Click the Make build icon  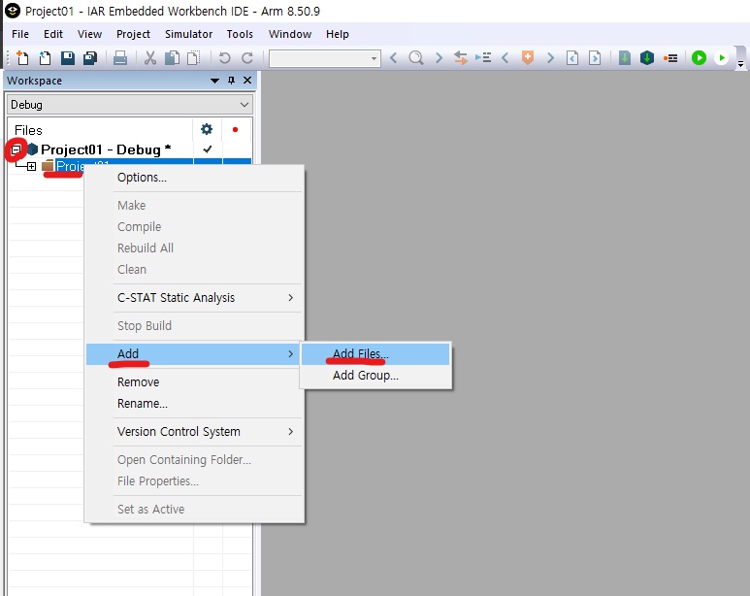coord(647,58)
